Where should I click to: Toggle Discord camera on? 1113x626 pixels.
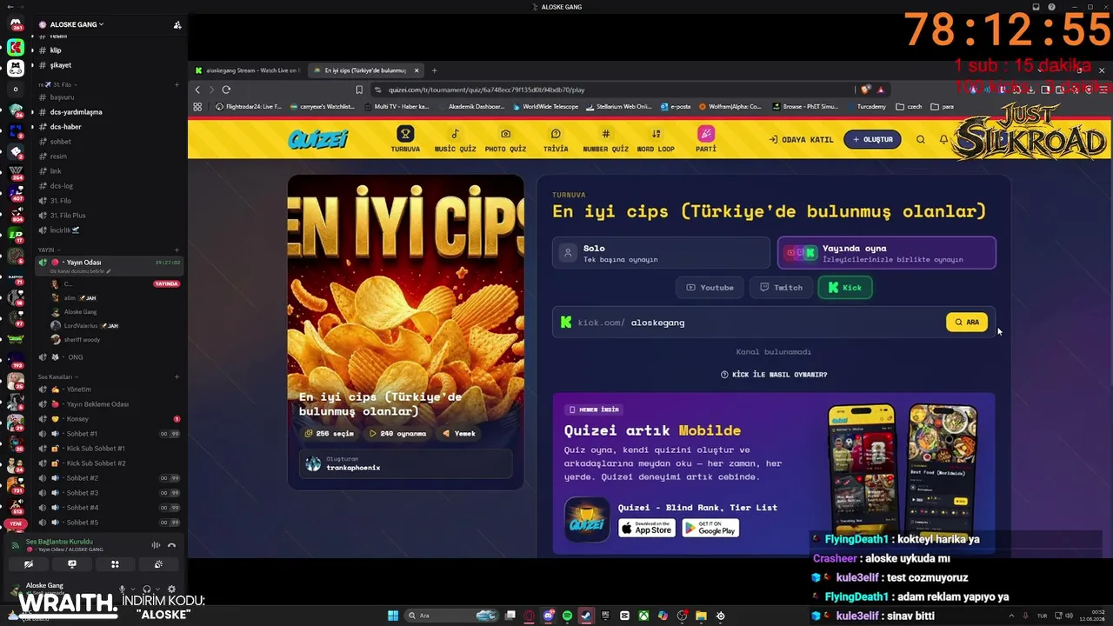coord(29,564)
